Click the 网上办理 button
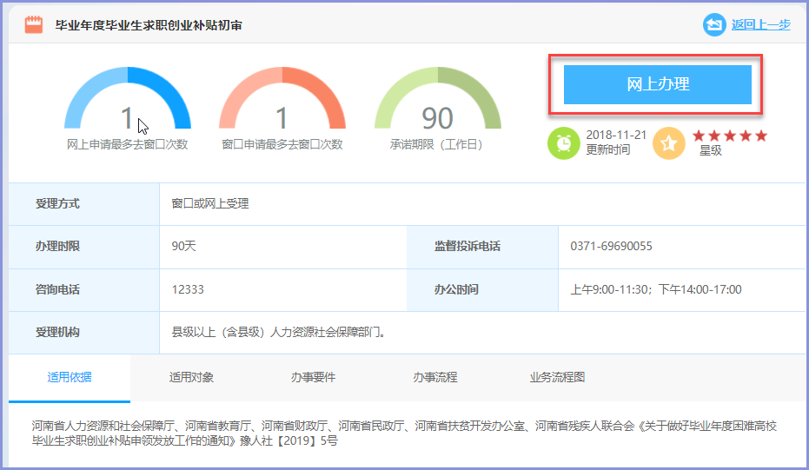Viewport: 809px width, 470px height. point(657,84)
